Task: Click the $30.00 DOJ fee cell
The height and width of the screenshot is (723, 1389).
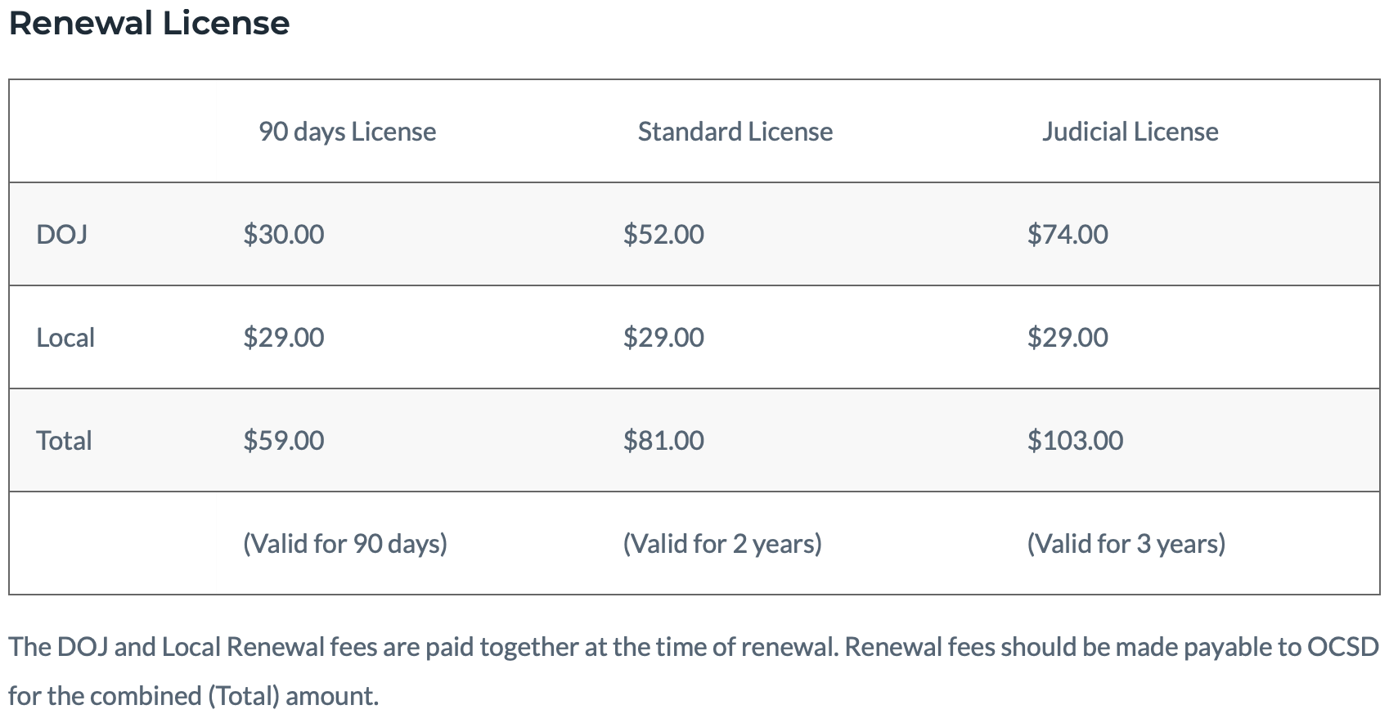Action: pos(284,235)
